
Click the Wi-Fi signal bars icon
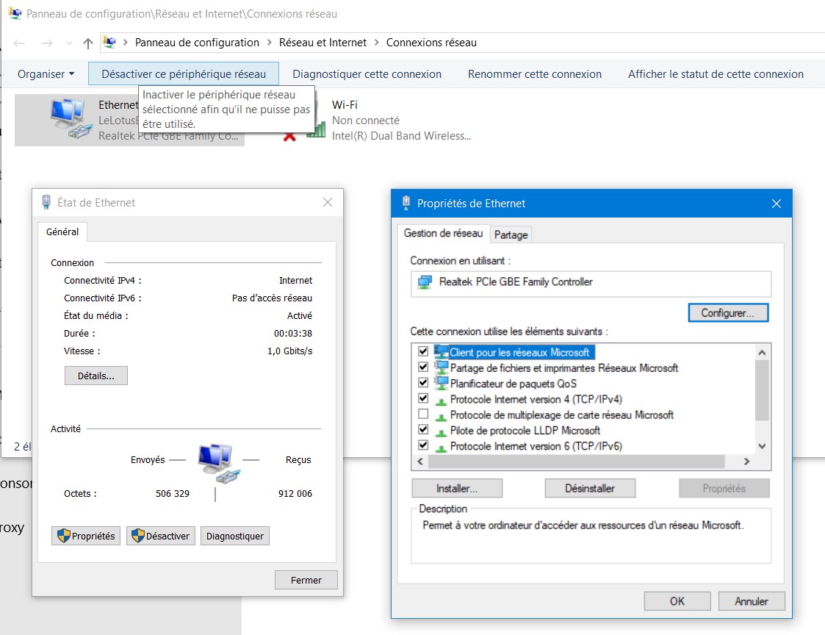pyautogui.click(x=316, y=130)
